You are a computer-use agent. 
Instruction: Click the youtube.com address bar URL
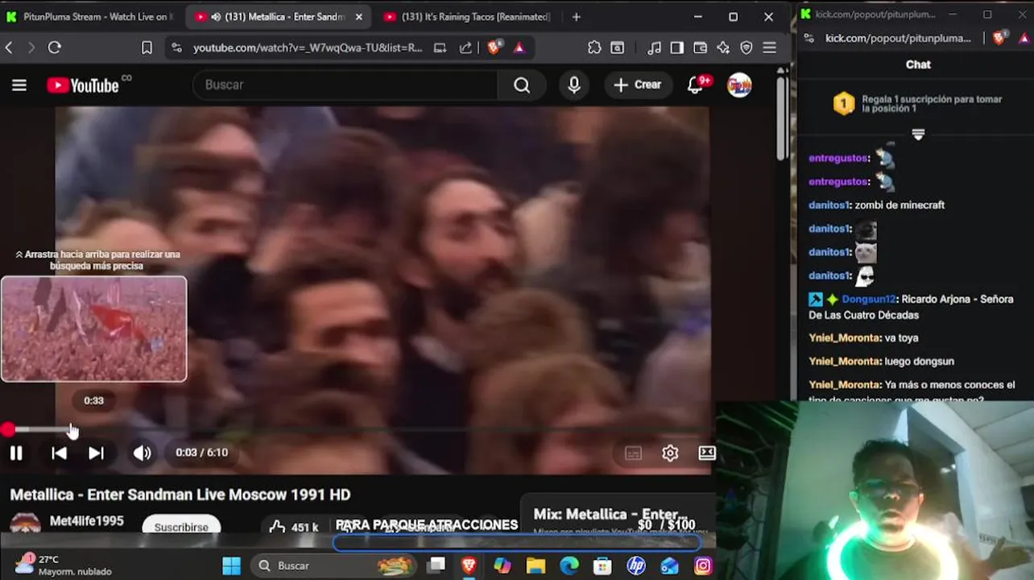point(308,48)
